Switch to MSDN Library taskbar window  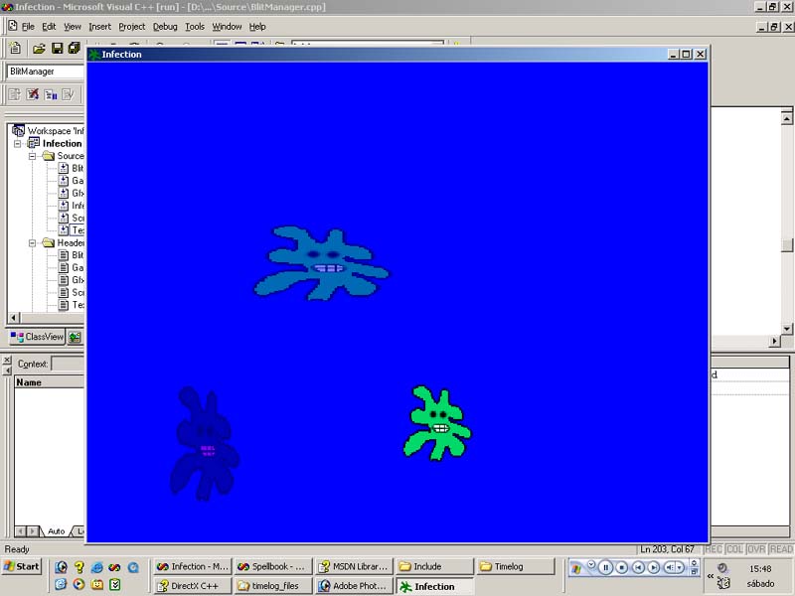[x=355, y=566]
